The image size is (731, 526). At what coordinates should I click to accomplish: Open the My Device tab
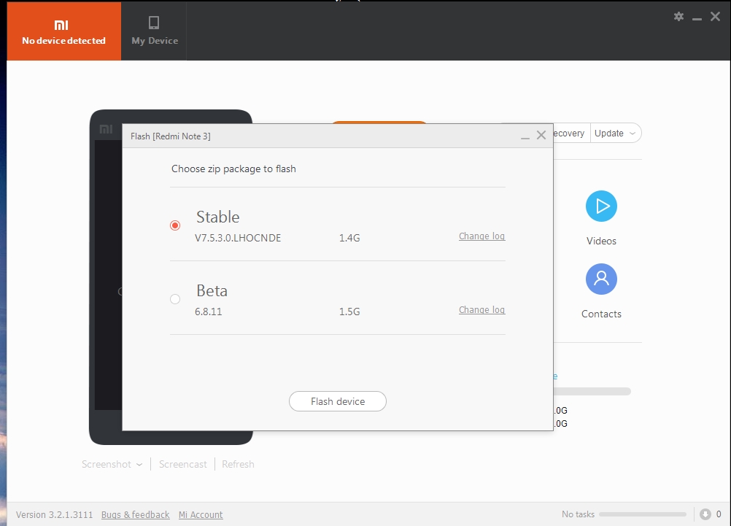point(155,31)
